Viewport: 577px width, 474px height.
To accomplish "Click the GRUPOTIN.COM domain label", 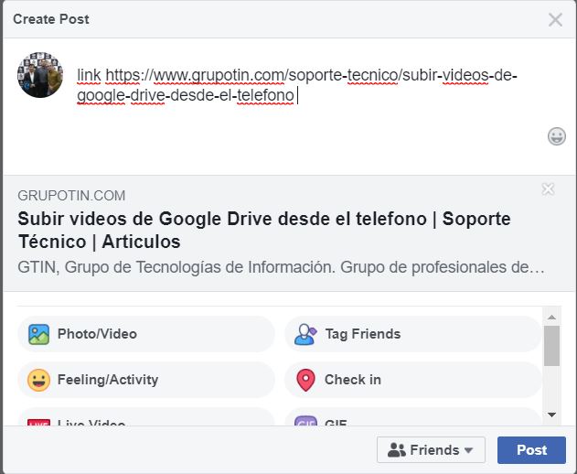I will pyautogui.click(x=71, y=196).
